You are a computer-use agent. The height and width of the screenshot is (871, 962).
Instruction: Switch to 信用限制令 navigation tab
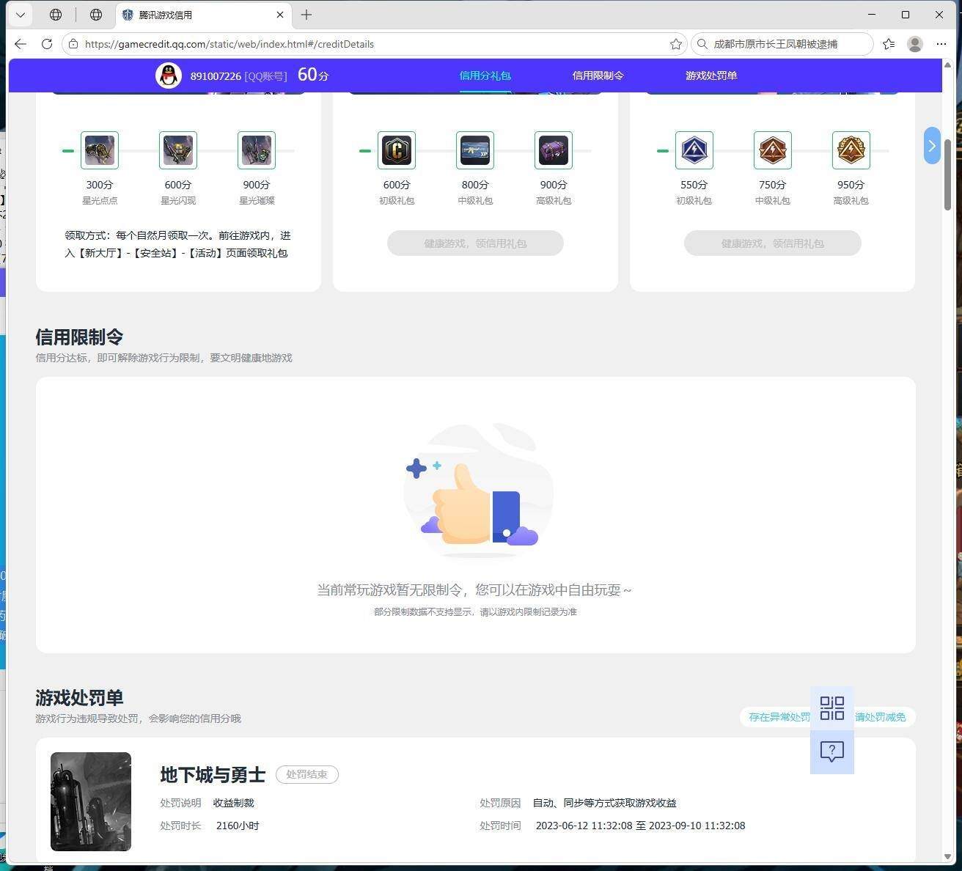point(598,76)
